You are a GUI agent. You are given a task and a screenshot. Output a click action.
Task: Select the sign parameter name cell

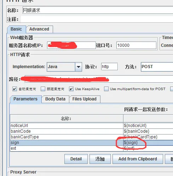point(67,143)
